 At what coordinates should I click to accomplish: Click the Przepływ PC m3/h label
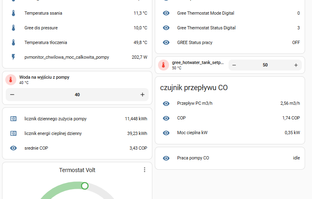coord(195,104)
